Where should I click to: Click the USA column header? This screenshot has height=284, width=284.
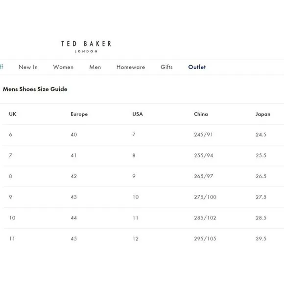[138, 114]
